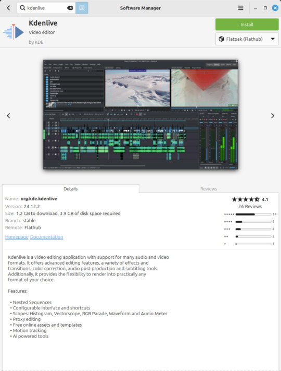Click the "Nested Sequences" feature line
Viewport: 281px width, 371px height.
(x=32, y=303)
